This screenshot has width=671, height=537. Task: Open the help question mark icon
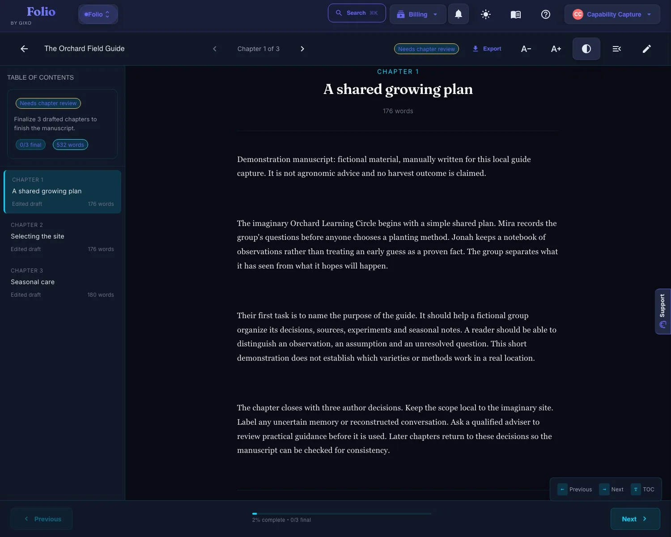(546, 14)
